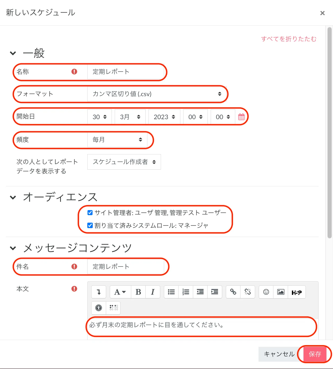Viewport: 333px width, 369px height.
Task: Uncheck the サイト管理者 audience checkbox
Action: 90,213
